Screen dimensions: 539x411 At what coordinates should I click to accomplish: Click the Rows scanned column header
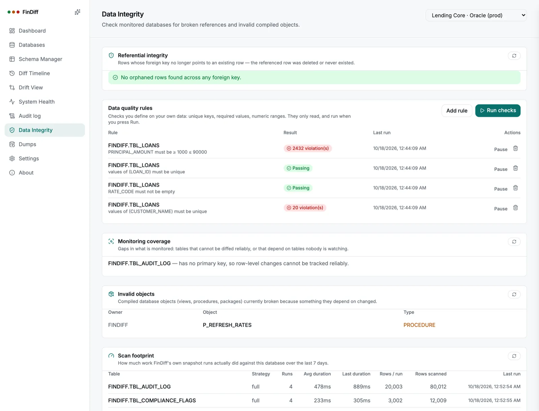(x=431, y=374)
